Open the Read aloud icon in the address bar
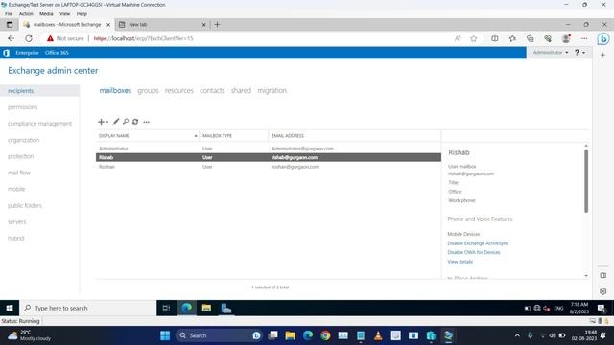This screenshot has height=345, width=614. point(458,38)
